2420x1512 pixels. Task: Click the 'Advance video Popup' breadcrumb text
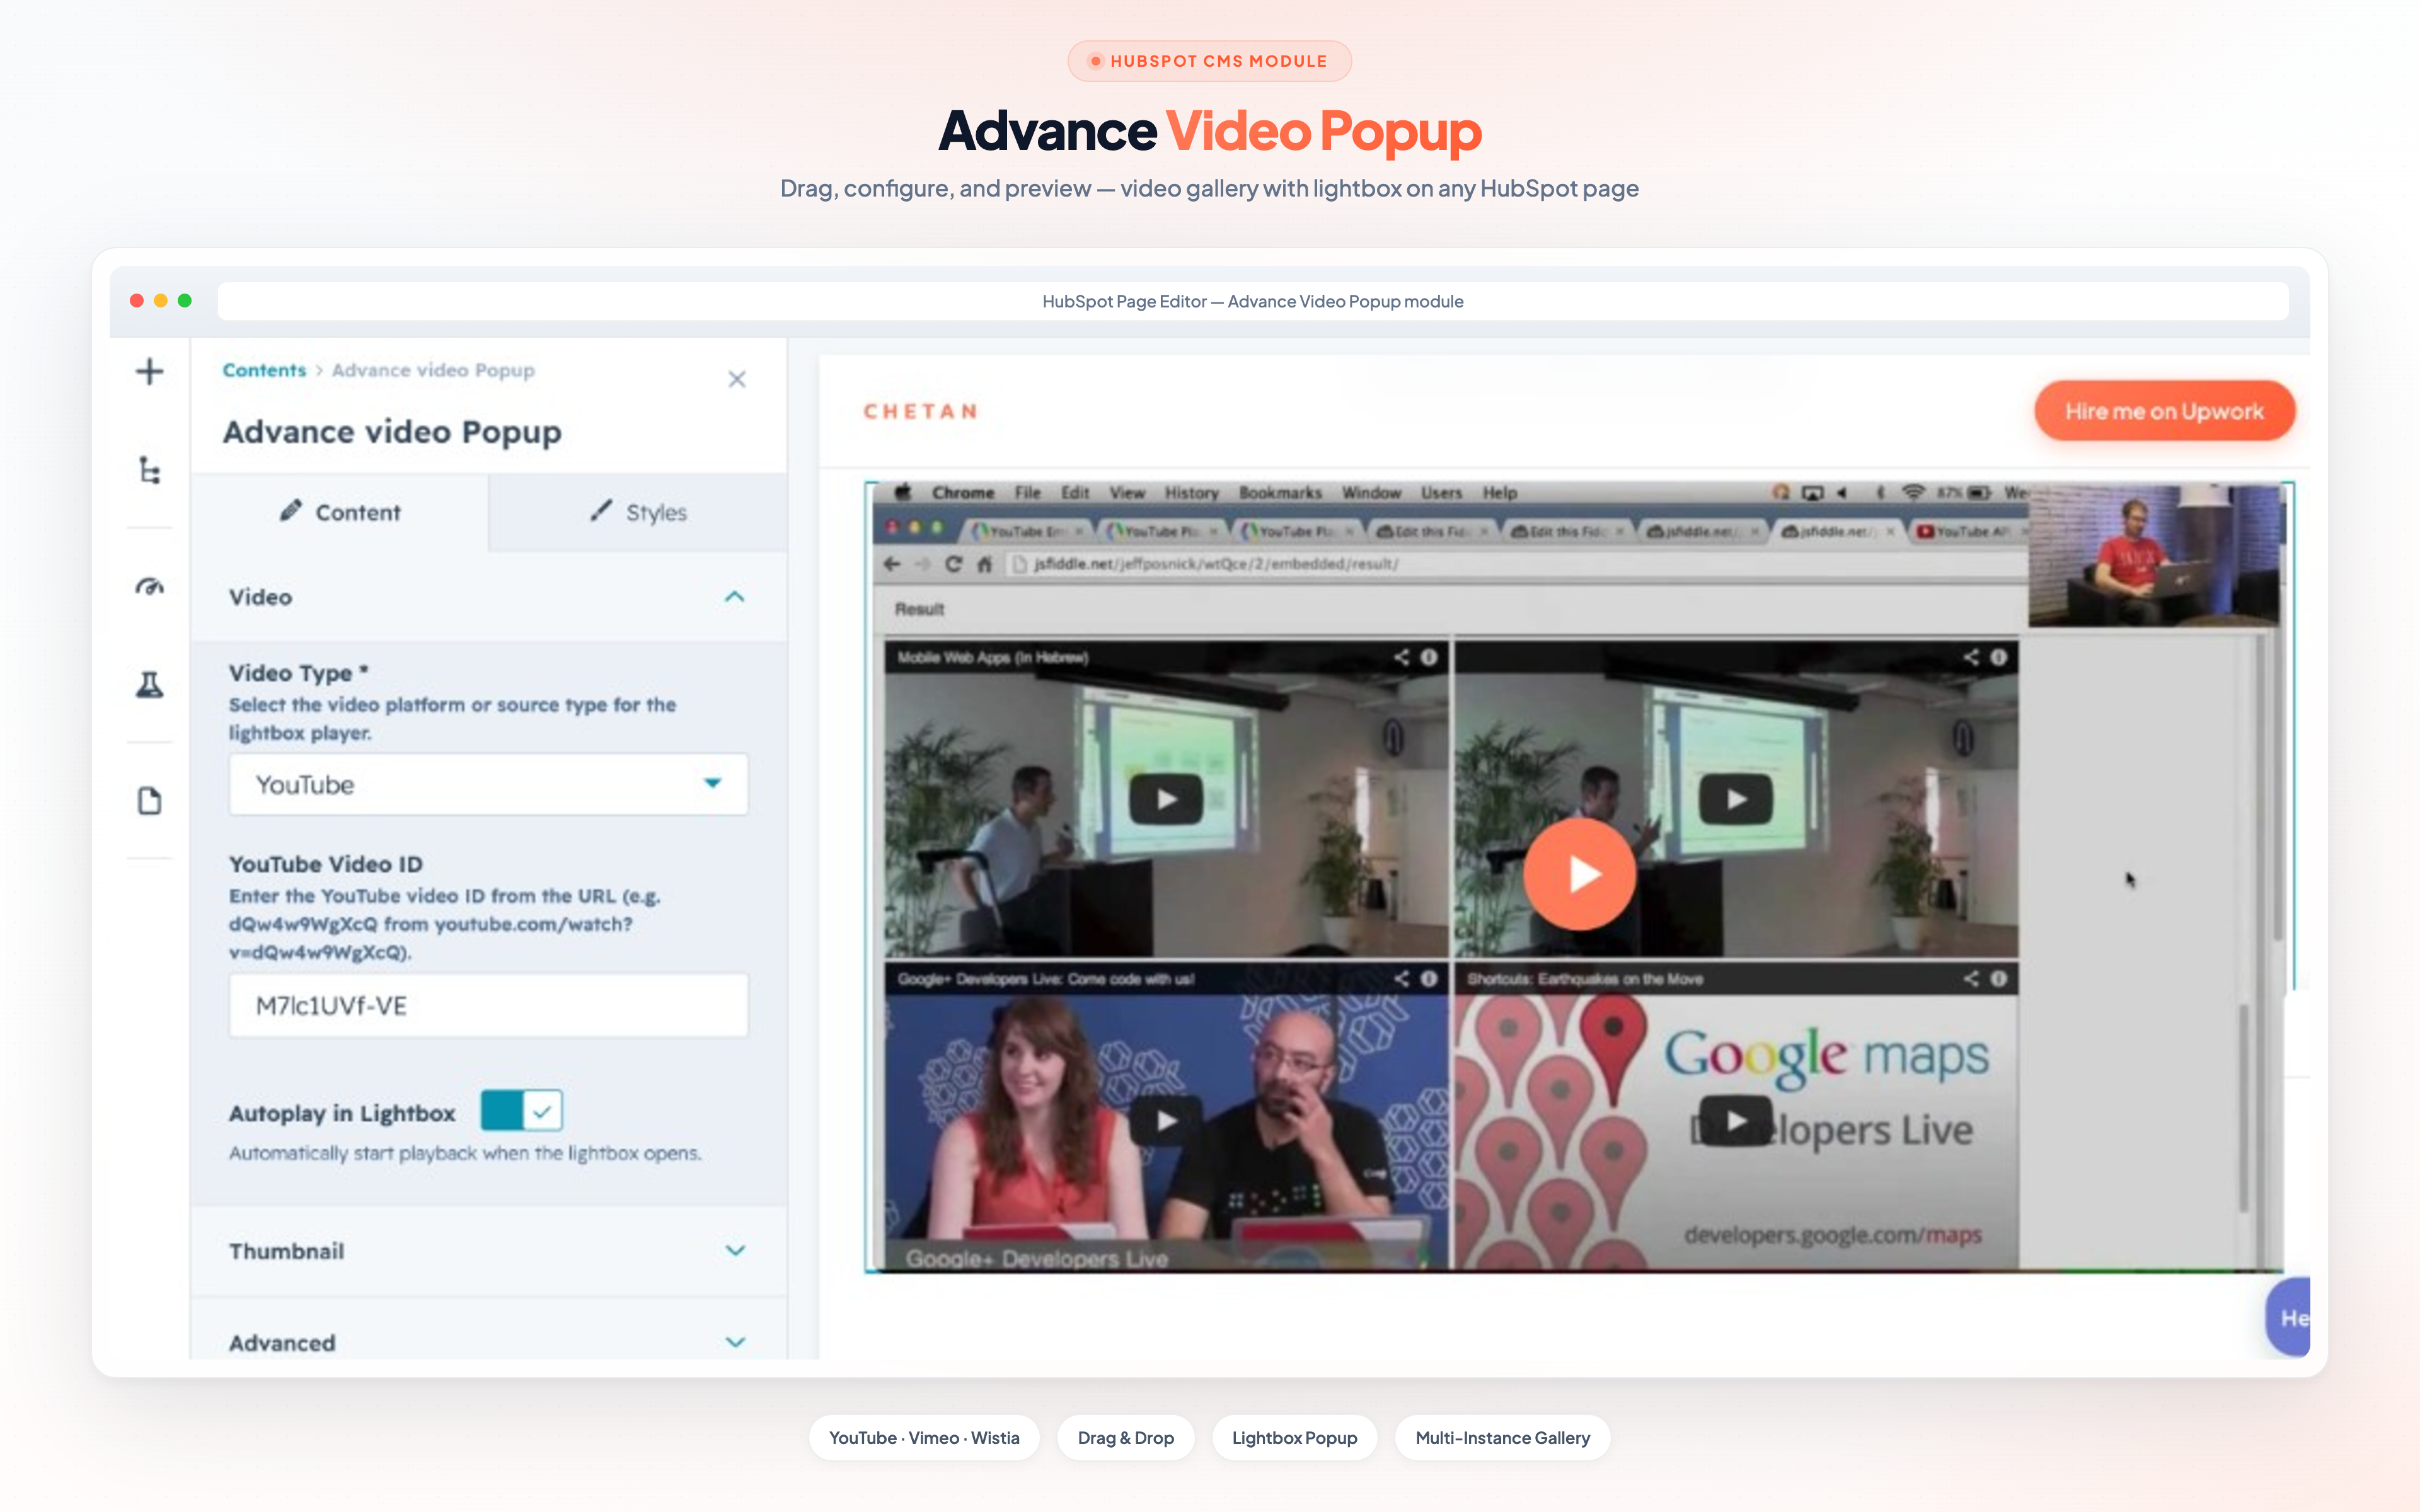point(433,370)
